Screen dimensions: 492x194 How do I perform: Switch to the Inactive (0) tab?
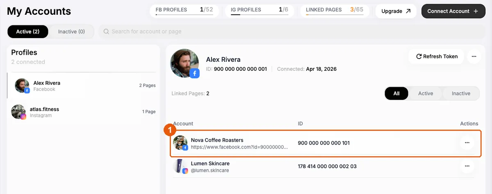[71, 32]
